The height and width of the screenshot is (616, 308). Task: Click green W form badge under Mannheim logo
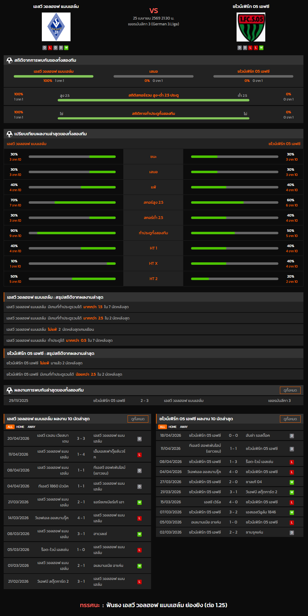[x=66, y=48]
